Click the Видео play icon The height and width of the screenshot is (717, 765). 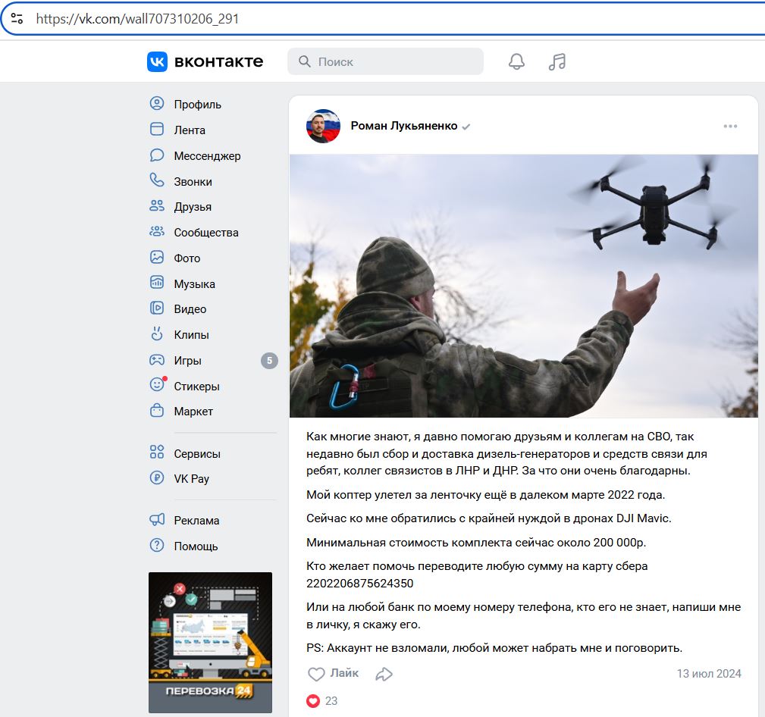(x=157, y=308)
